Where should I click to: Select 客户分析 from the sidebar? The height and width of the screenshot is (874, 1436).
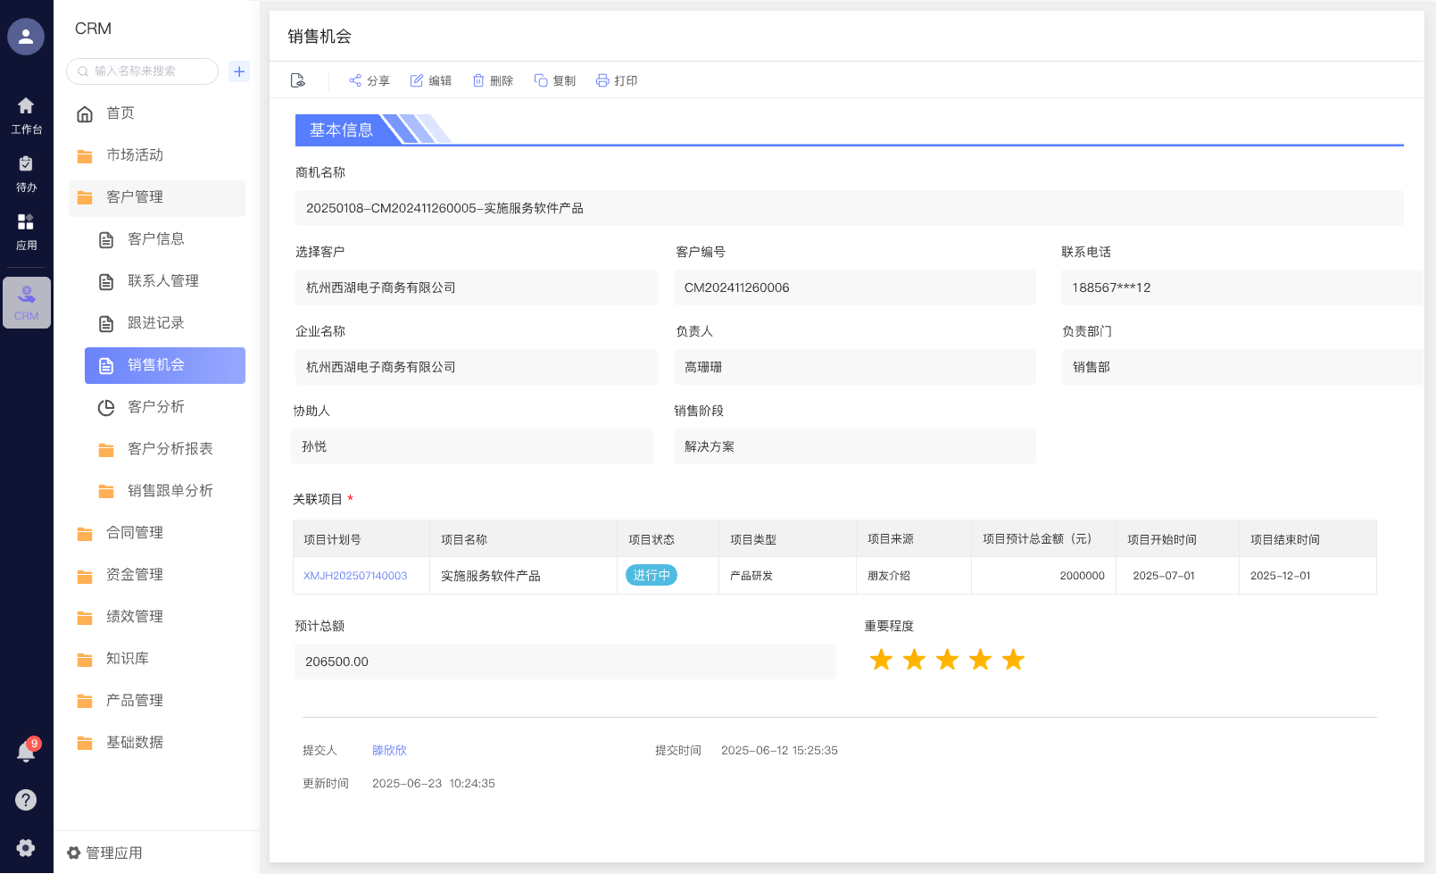pyautogui.click(x=155, y=406)
